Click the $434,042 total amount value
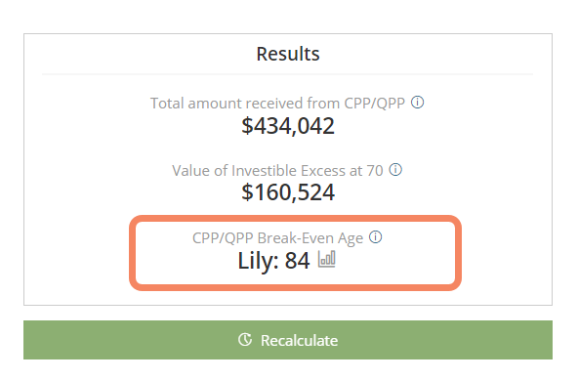578x380 pixels. pyautogui.click(x=288, y=126)
